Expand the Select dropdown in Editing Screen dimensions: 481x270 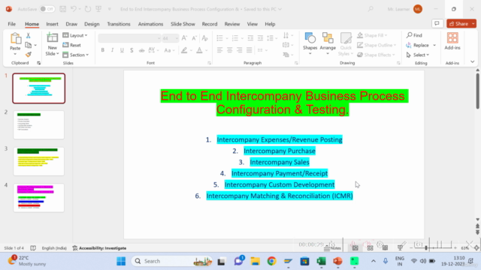418,55
